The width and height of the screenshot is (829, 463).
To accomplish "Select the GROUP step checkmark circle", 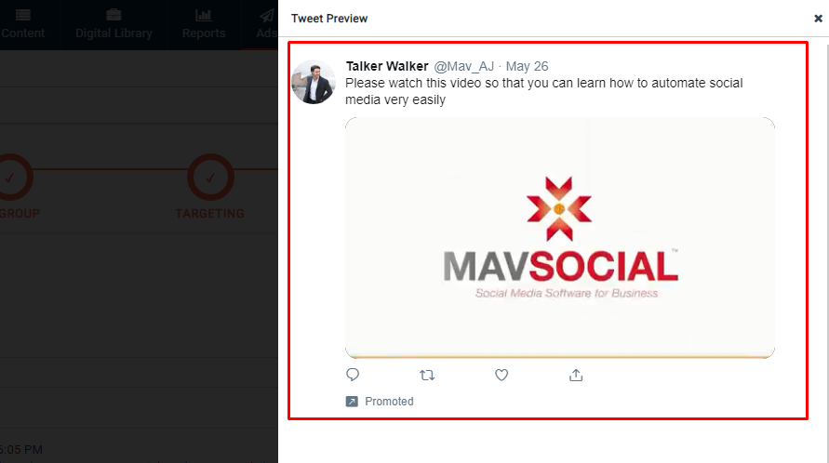I will point(10,177).
